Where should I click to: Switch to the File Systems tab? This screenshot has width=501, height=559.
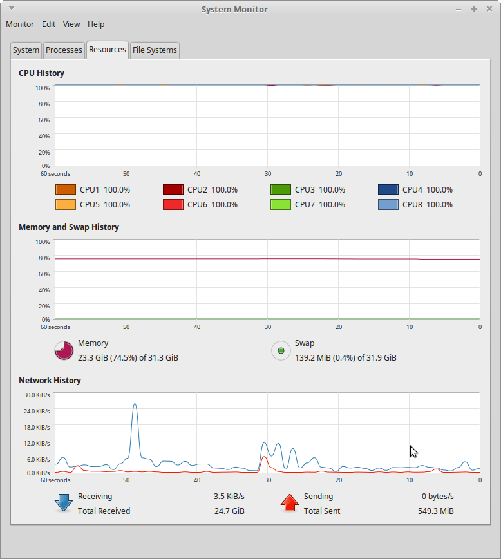[155, 50]
